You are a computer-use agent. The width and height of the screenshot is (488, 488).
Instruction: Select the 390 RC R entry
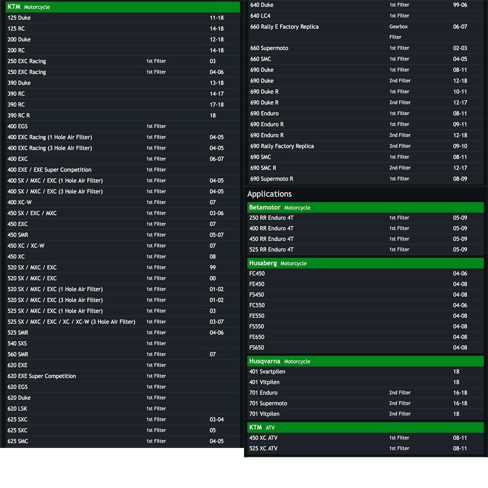point(122,116)
